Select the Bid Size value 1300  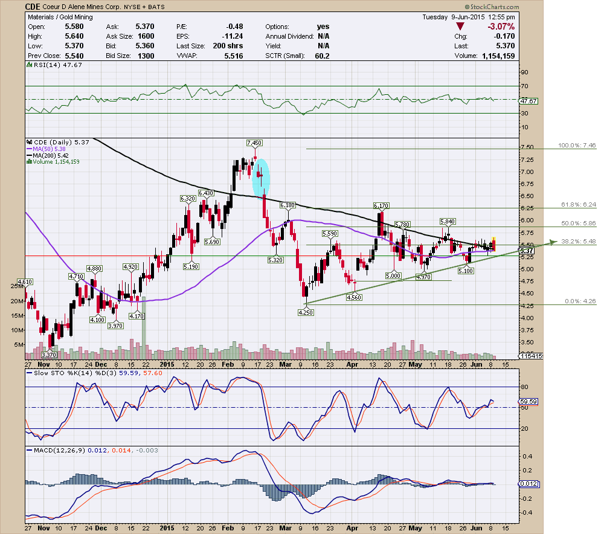[x=146, y=56]
